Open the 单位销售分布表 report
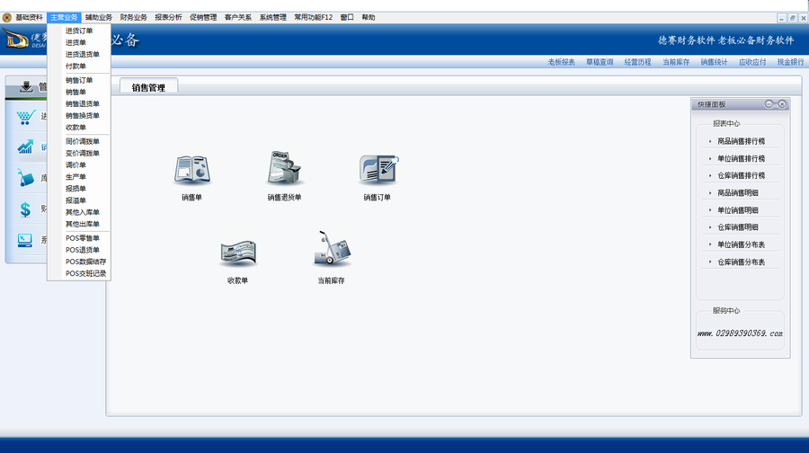This screenshot has width=809, height=453. point(741,245)
